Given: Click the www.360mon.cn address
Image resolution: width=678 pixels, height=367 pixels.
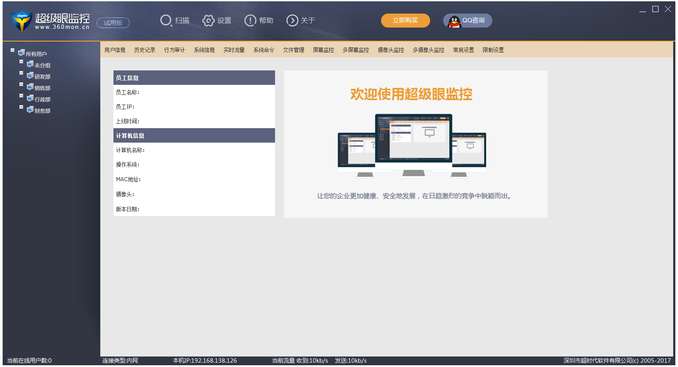Looking at the screenshot, I should click(x=62, y=27).
